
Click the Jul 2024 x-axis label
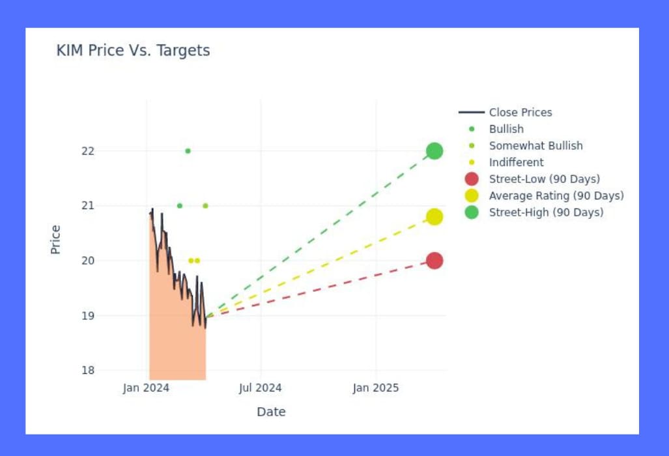pyautogui.click(x=261, y=388)
